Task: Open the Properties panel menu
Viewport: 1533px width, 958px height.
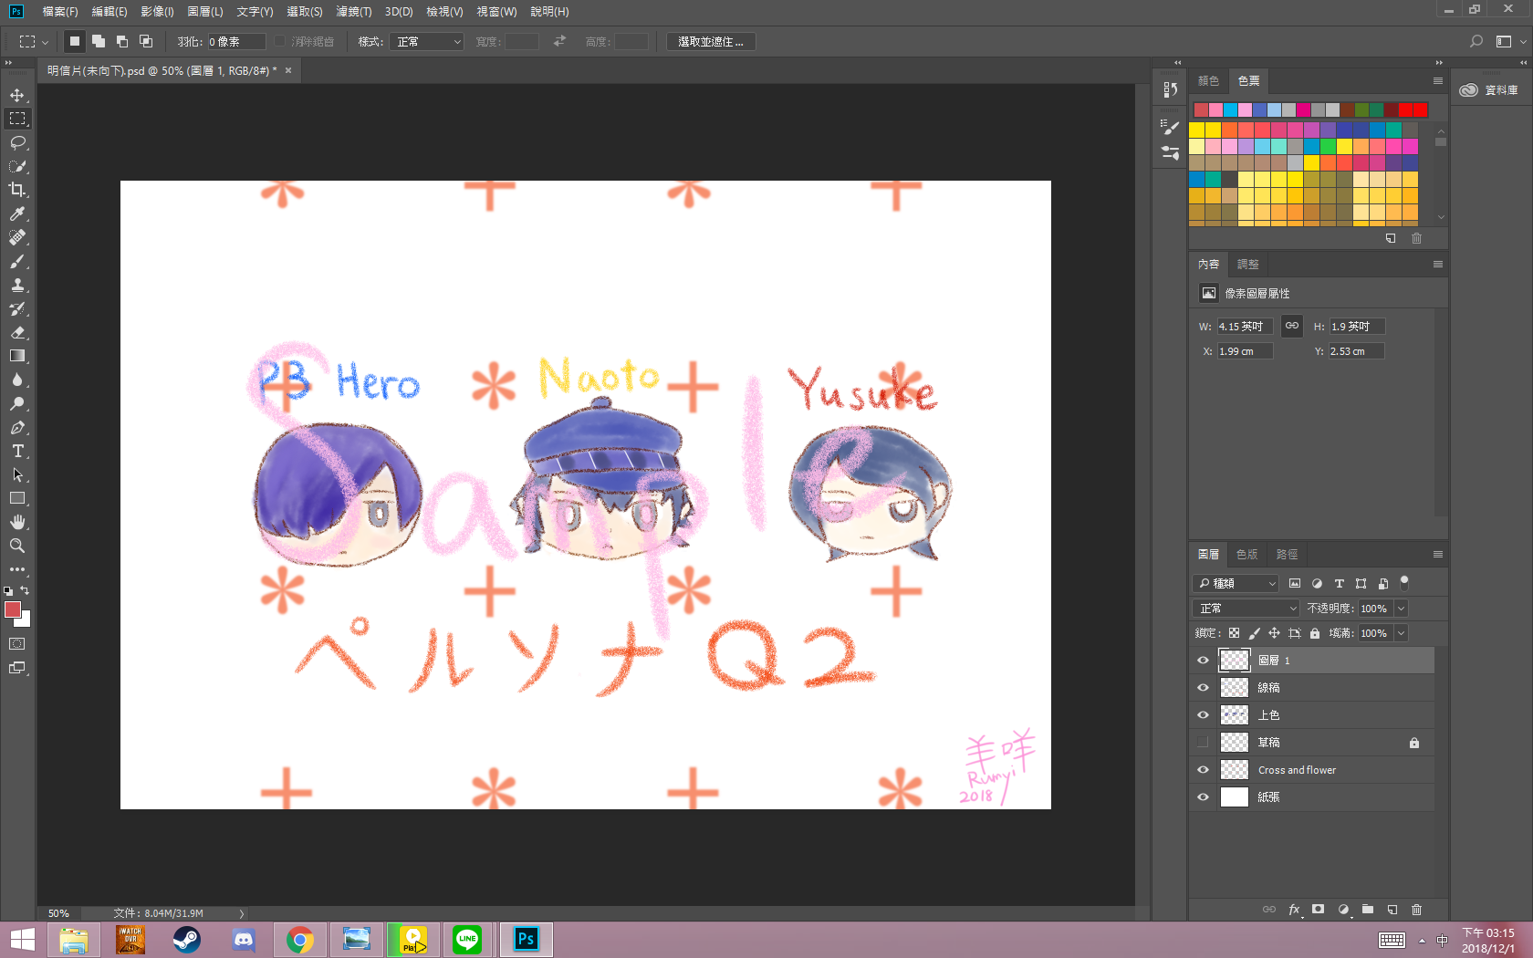Action: click(x=1438, y=265)
